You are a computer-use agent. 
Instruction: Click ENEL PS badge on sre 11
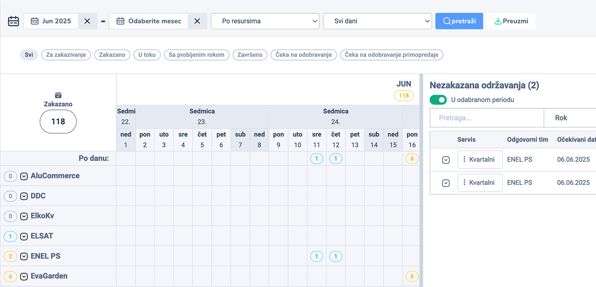[x=317, y=257]
